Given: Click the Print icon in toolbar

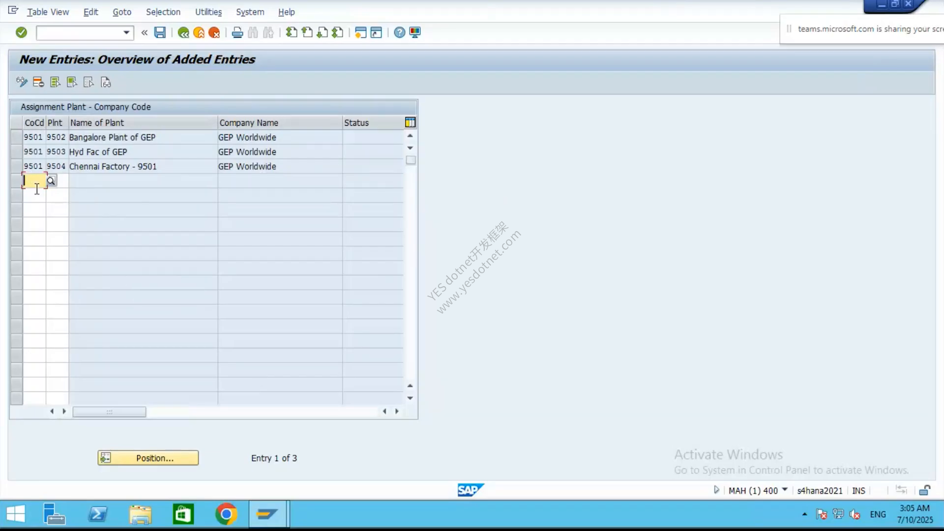Looking at the screenshot, I should [x=237, y=32].
